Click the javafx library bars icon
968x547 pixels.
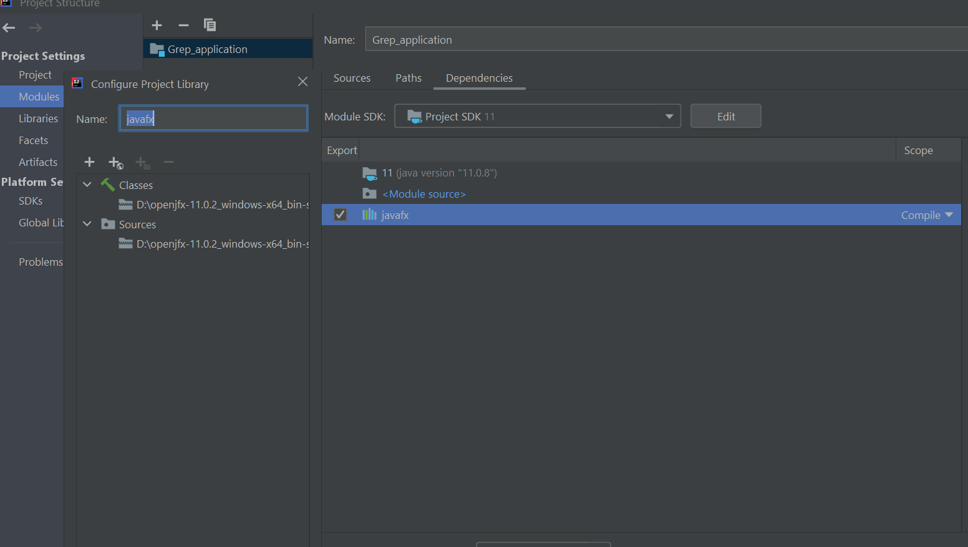point(370,215)
